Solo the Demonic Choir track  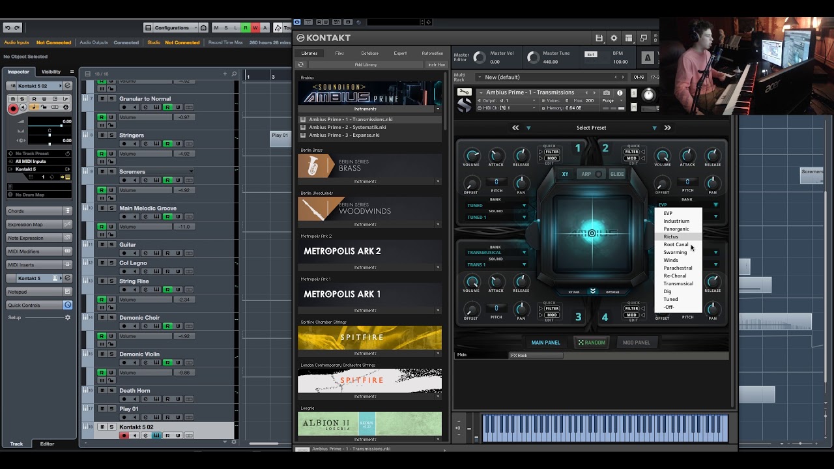(111, 318)
